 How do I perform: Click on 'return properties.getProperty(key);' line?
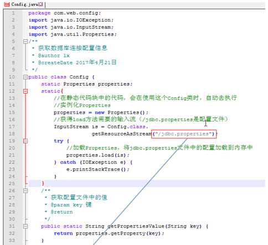coord(109,233)
